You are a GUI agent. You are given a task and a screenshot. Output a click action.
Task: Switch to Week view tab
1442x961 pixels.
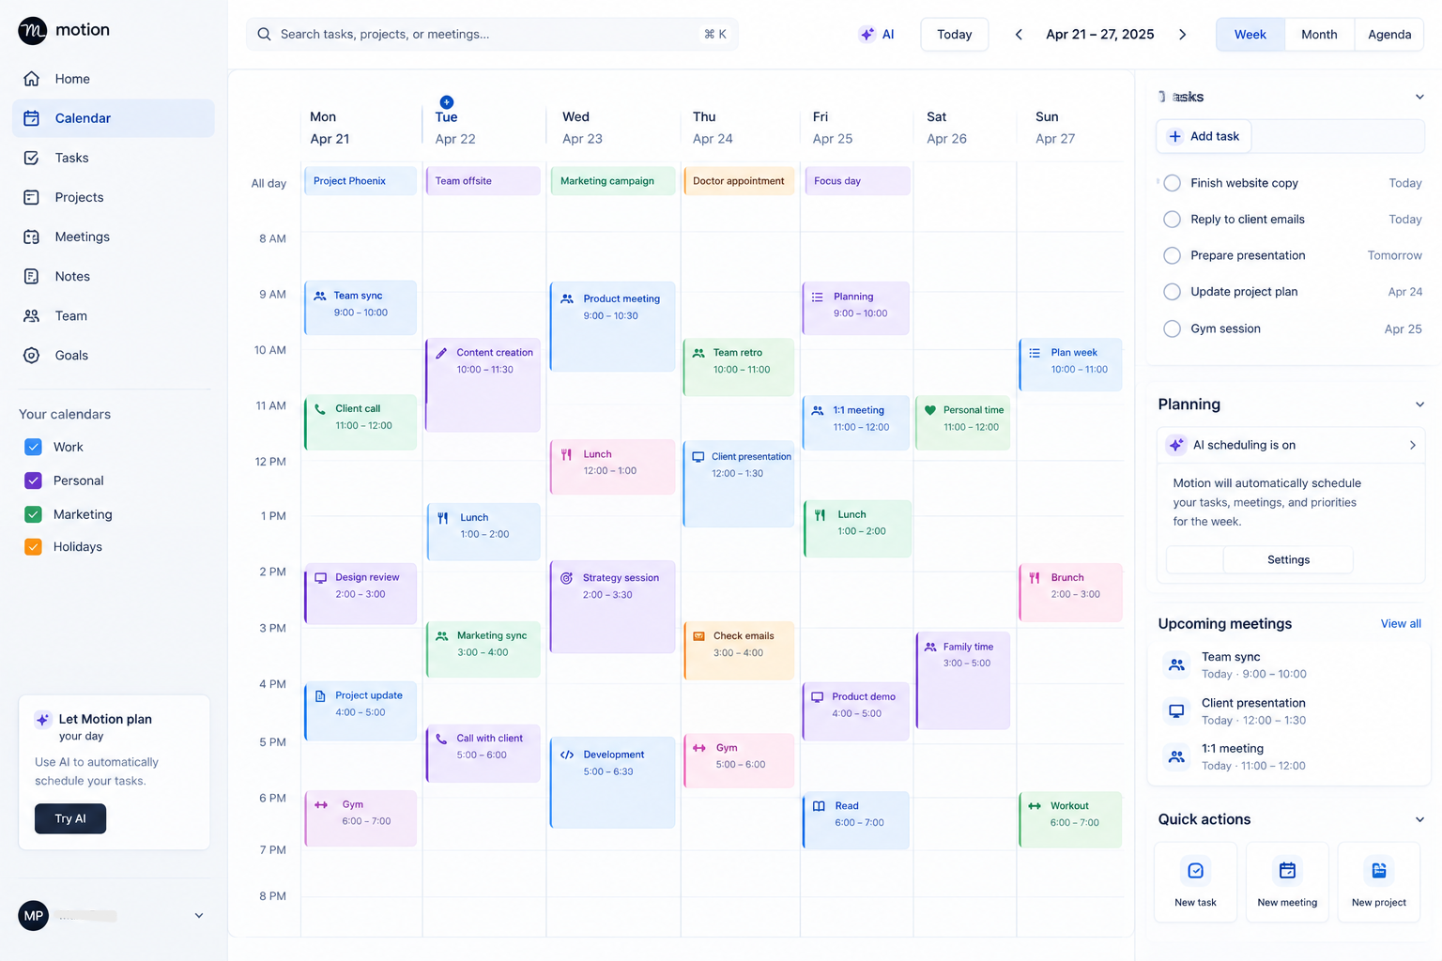pyautogui.click(x=1250, y=35)
